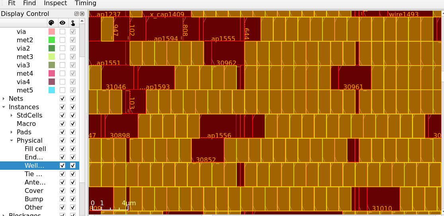Uncheck visibility for Macro

coord(62,124)
